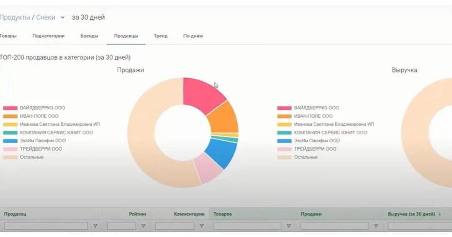Click the sort arrow next to Выручка header
452x237 pixels.
pyautogui.click(x=439, y=214)
